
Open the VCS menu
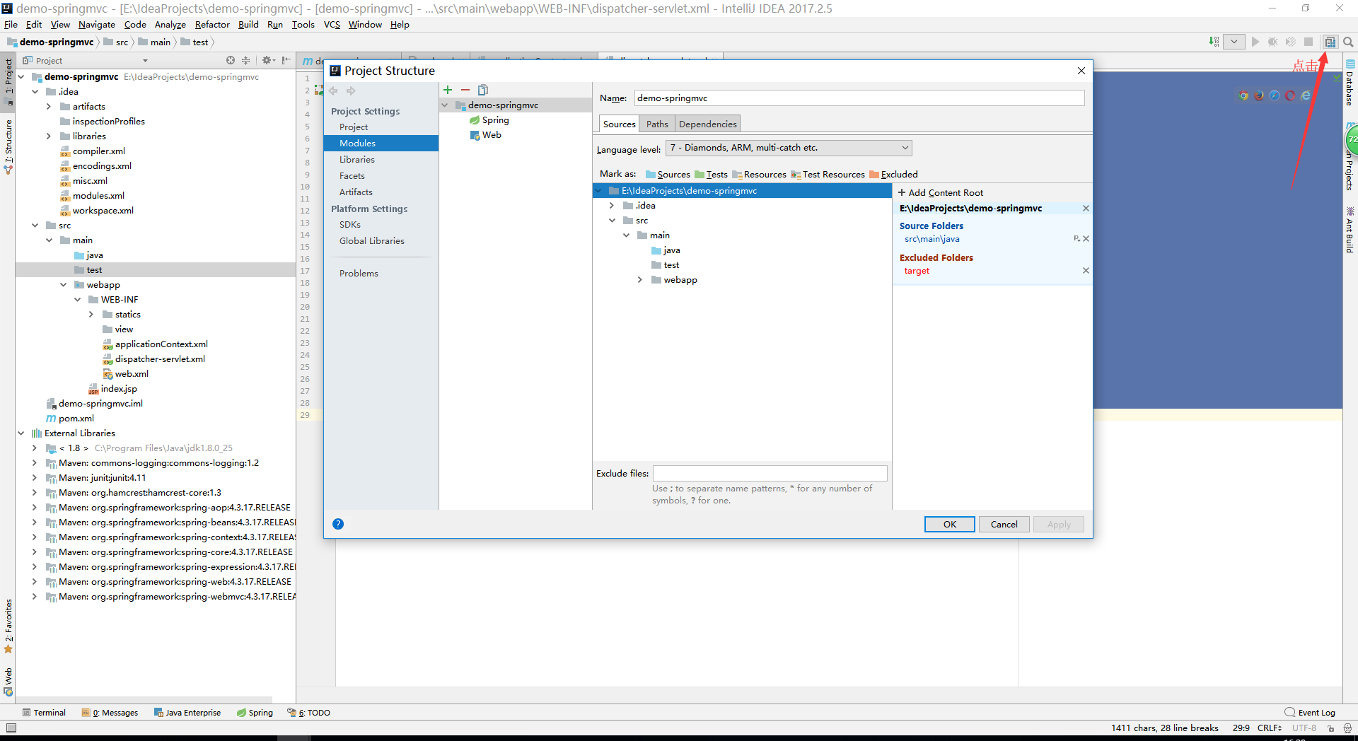click(x=332, y=25)
